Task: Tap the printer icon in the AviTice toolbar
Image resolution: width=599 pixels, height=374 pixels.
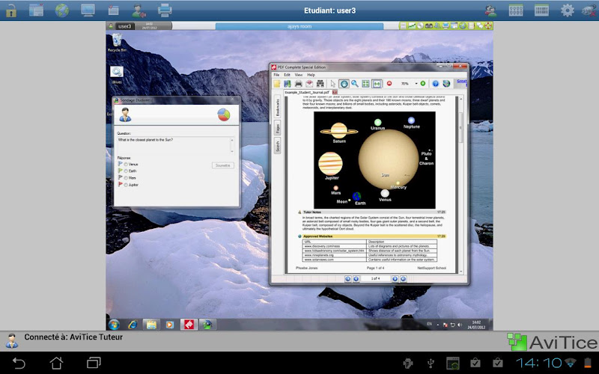Action: pos(164,10)
